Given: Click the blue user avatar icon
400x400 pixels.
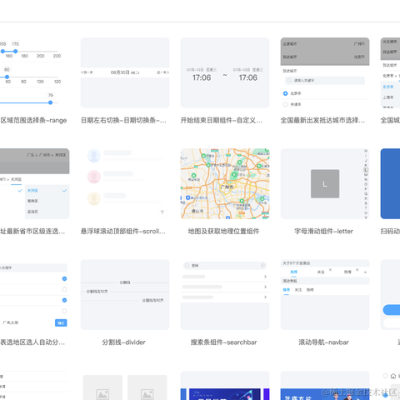Looking at the screenshot, I should point(94,156).
